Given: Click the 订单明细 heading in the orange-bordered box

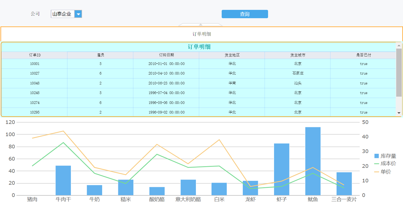Looking at the screenshot, I should point(202,34).
